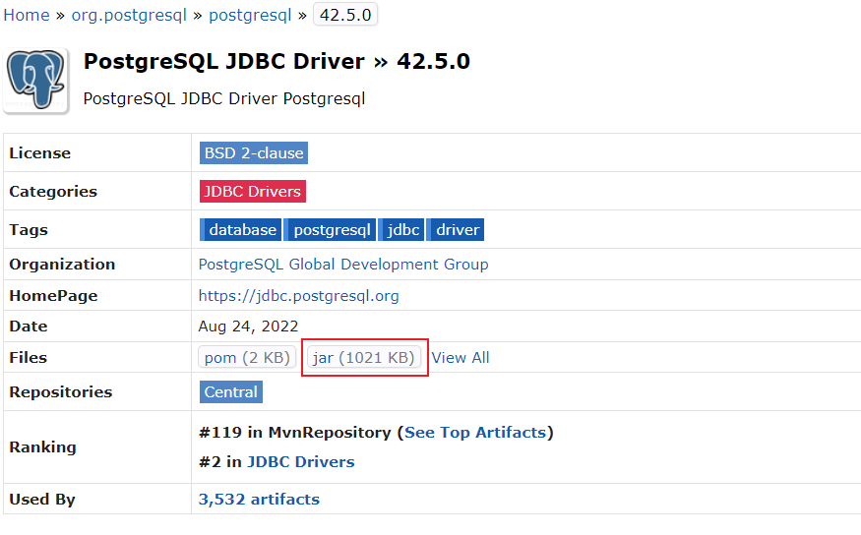The image size is (861, 535).
Task: Download the jar (1021 KB) file
Action: tap(364, 358)
